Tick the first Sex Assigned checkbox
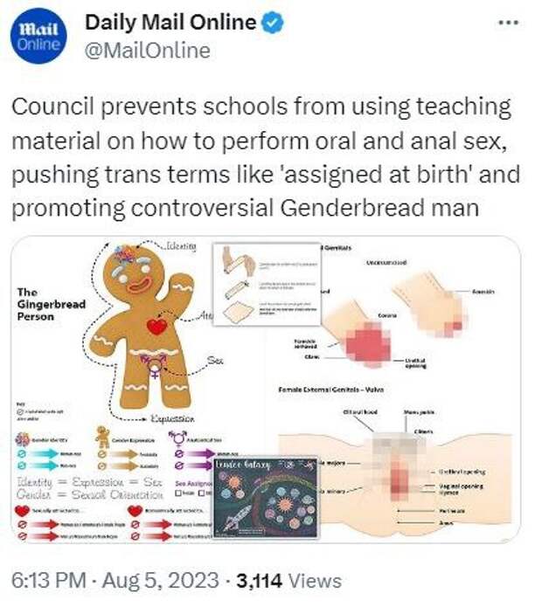This screenshot has width=542, height=607. [x=178, y=493]
